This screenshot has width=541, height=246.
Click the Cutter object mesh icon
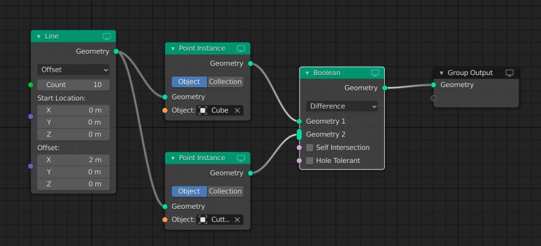[203, 220]
